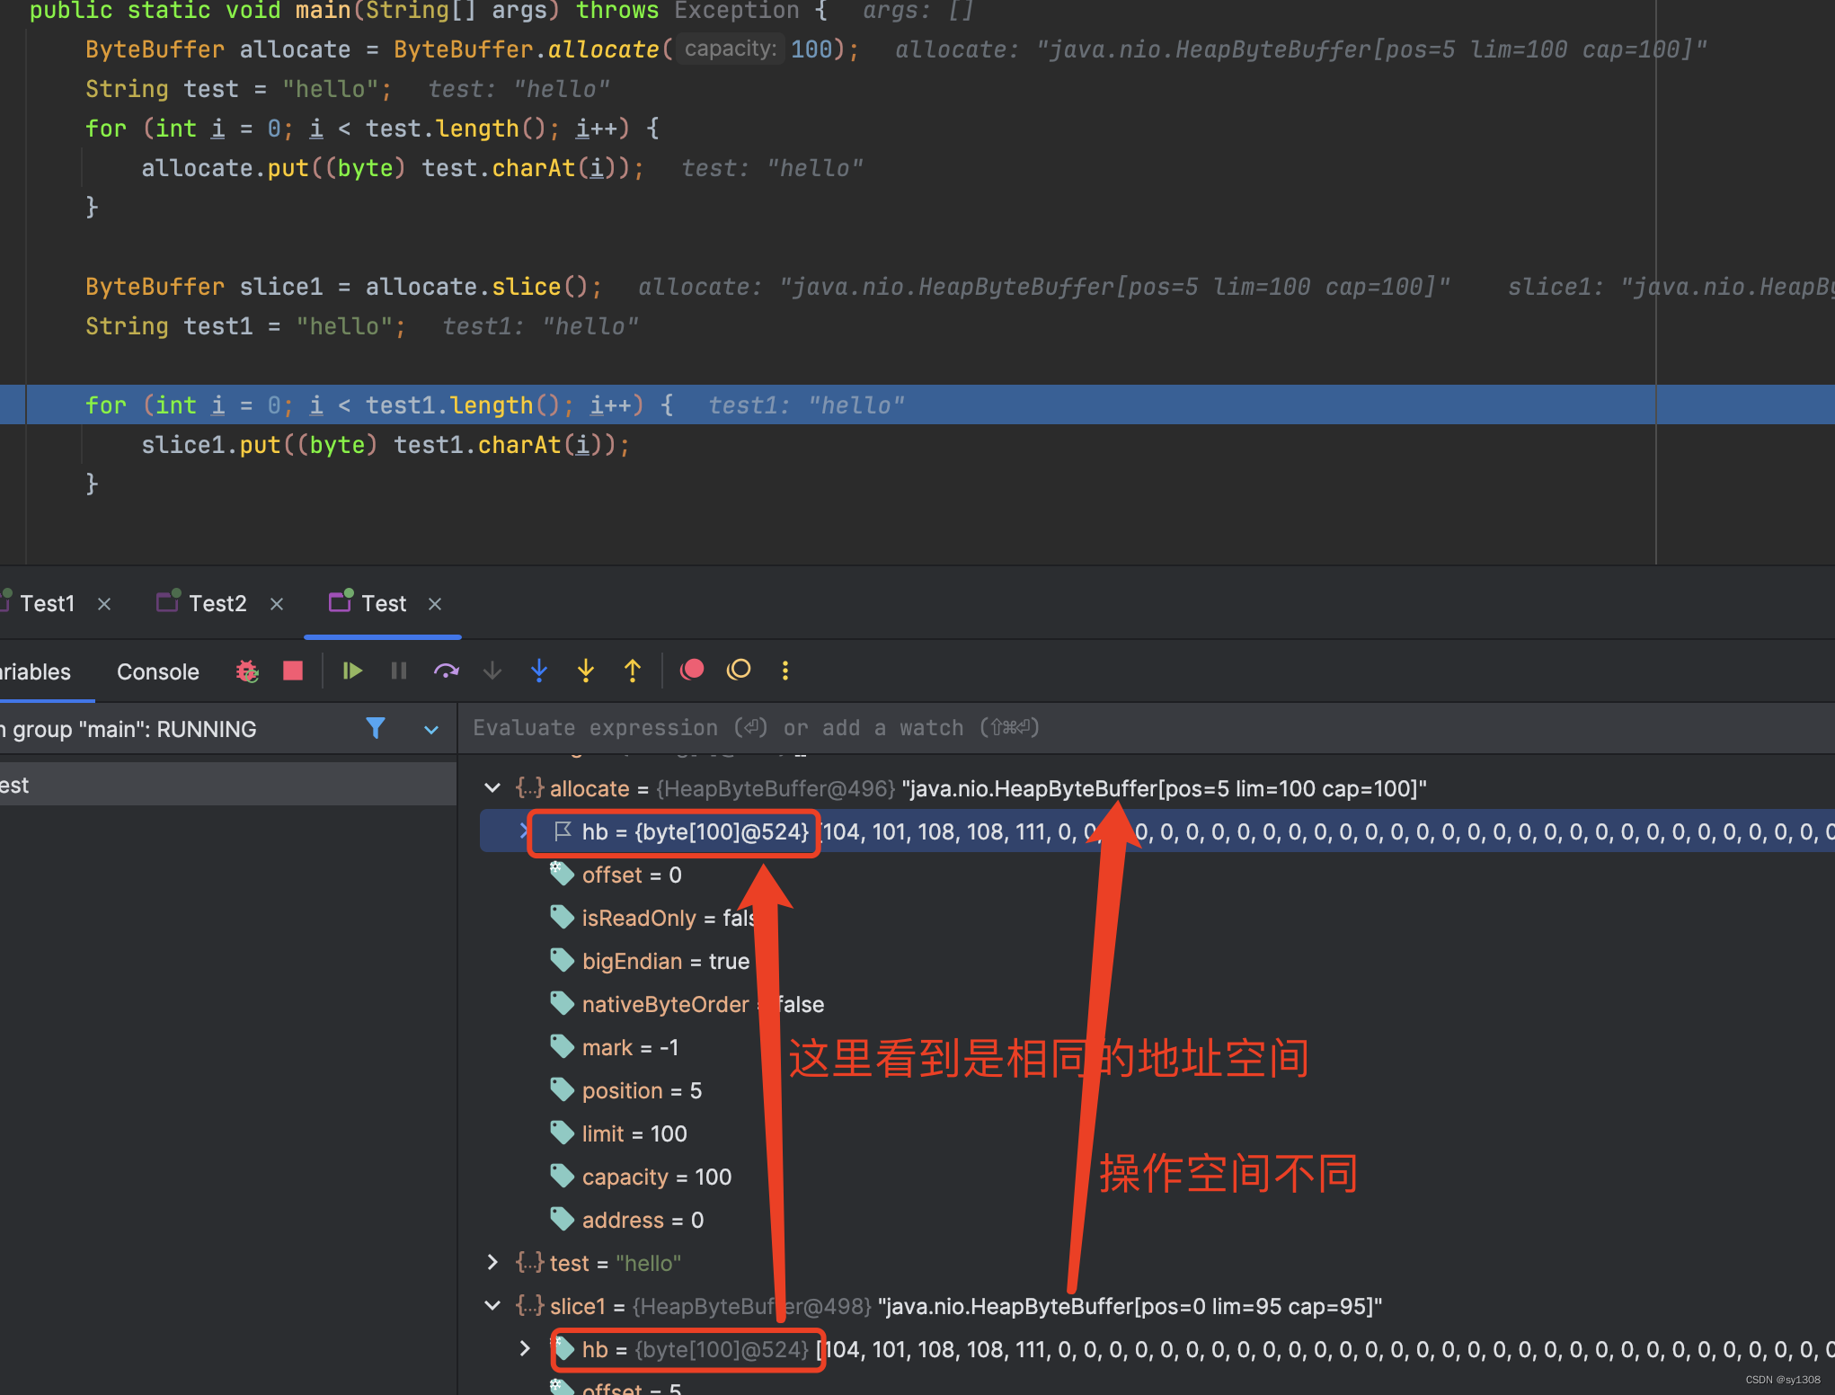The width and height of the screenshot is (1835, 1395).
Task: Switch to the Console tab
Action: coord(157,671)
